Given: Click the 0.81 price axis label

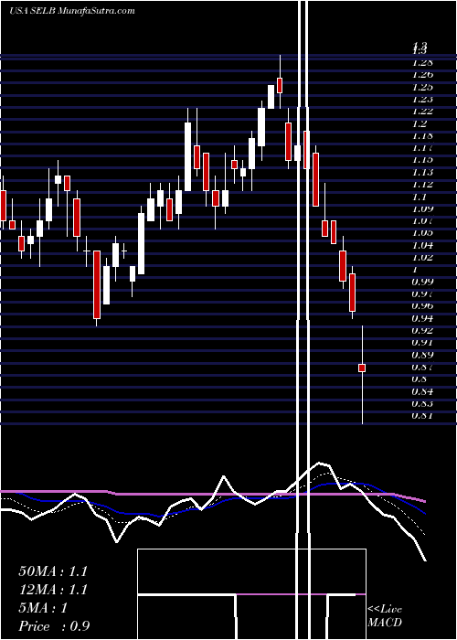Looking at the screenshot, I should pyautogui.click(x=422, y=416).
